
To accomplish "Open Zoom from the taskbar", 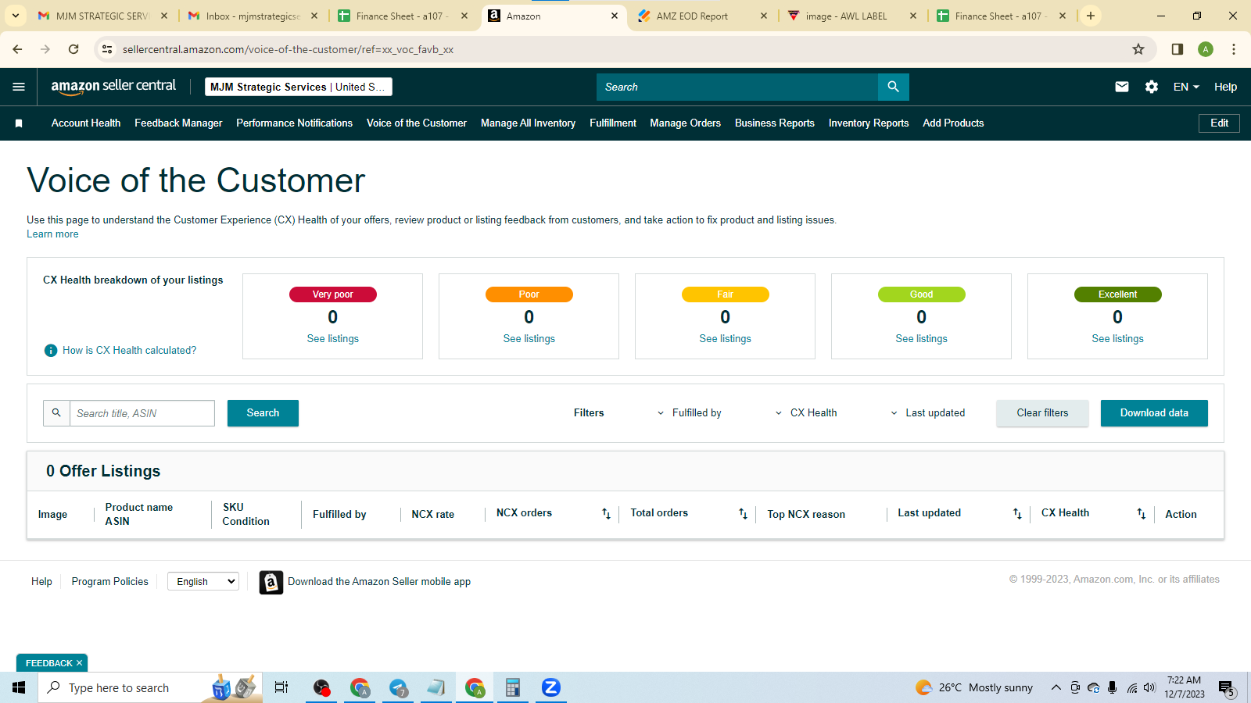I will 551,687.
